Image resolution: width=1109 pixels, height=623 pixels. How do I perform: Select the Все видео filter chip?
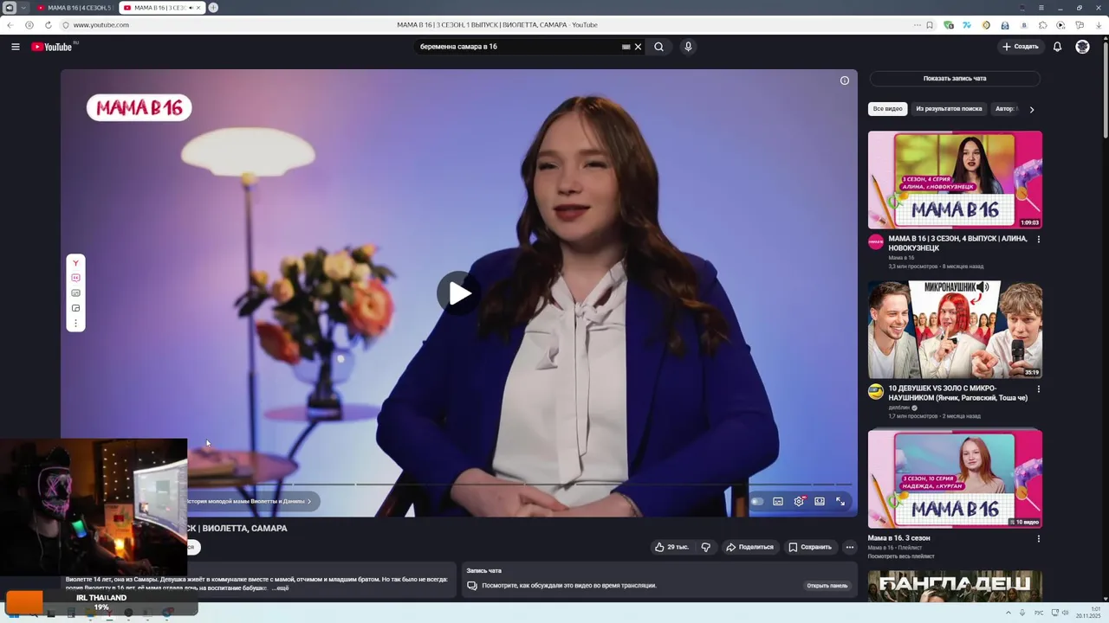coord(888,109)
